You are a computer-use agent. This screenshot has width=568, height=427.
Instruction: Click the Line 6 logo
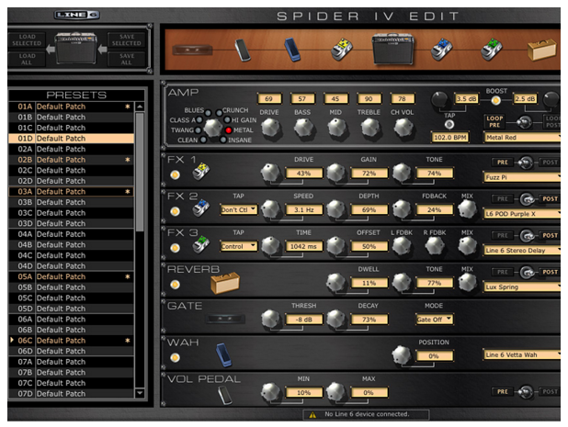tap(77, 15)
